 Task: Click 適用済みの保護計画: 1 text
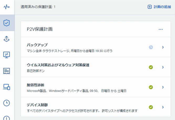pyautogui.click(x=38, y=7)
